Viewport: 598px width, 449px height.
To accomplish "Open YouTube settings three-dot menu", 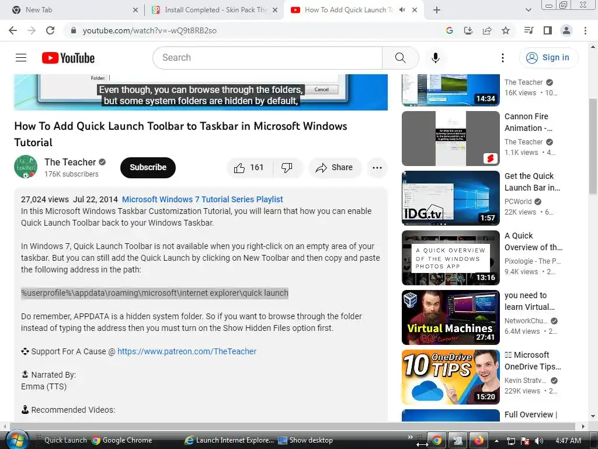I will [503, 58].
